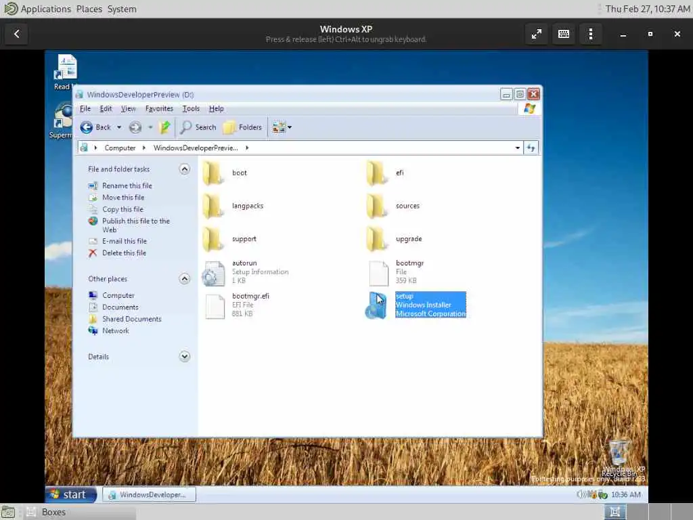Select the setup Windows Installer icon
693x520 pixels.
pos(376,305)
